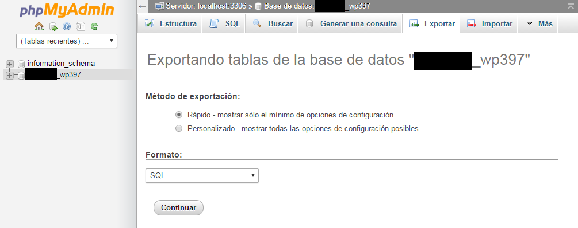Screen dimensions: 578x228
Task: Click the log out door icon
Action: pyautogui.click(x=53, y=26)
